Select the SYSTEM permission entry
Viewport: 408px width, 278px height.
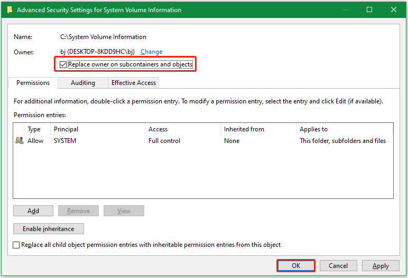pos(65,141)
